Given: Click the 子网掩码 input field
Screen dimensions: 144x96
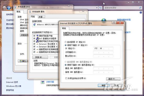Looking at the screenshot, I should (103, 52).
